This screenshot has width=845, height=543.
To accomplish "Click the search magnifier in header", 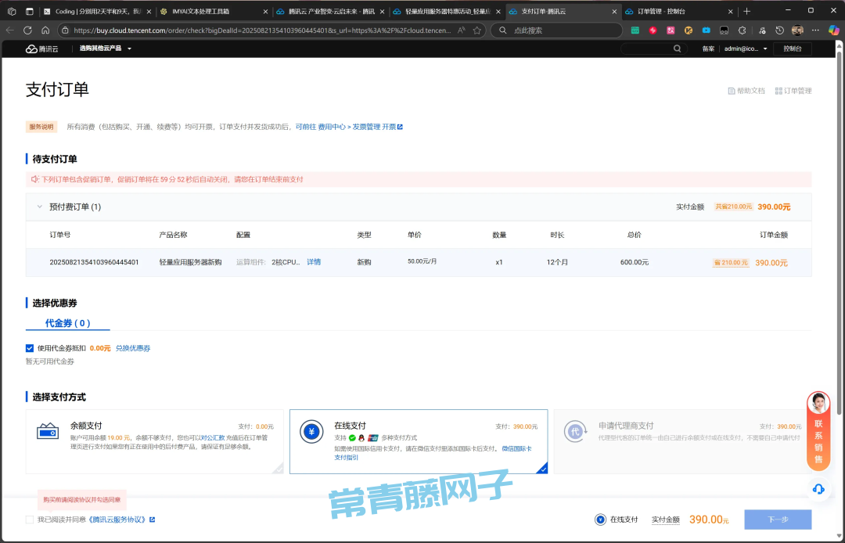I will pos(678,49).
